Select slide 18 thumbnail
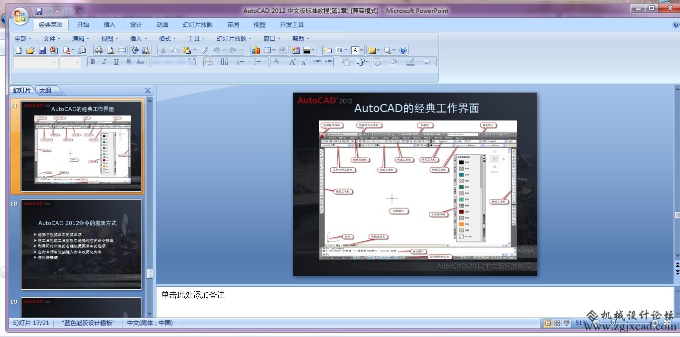 (82, 244)
